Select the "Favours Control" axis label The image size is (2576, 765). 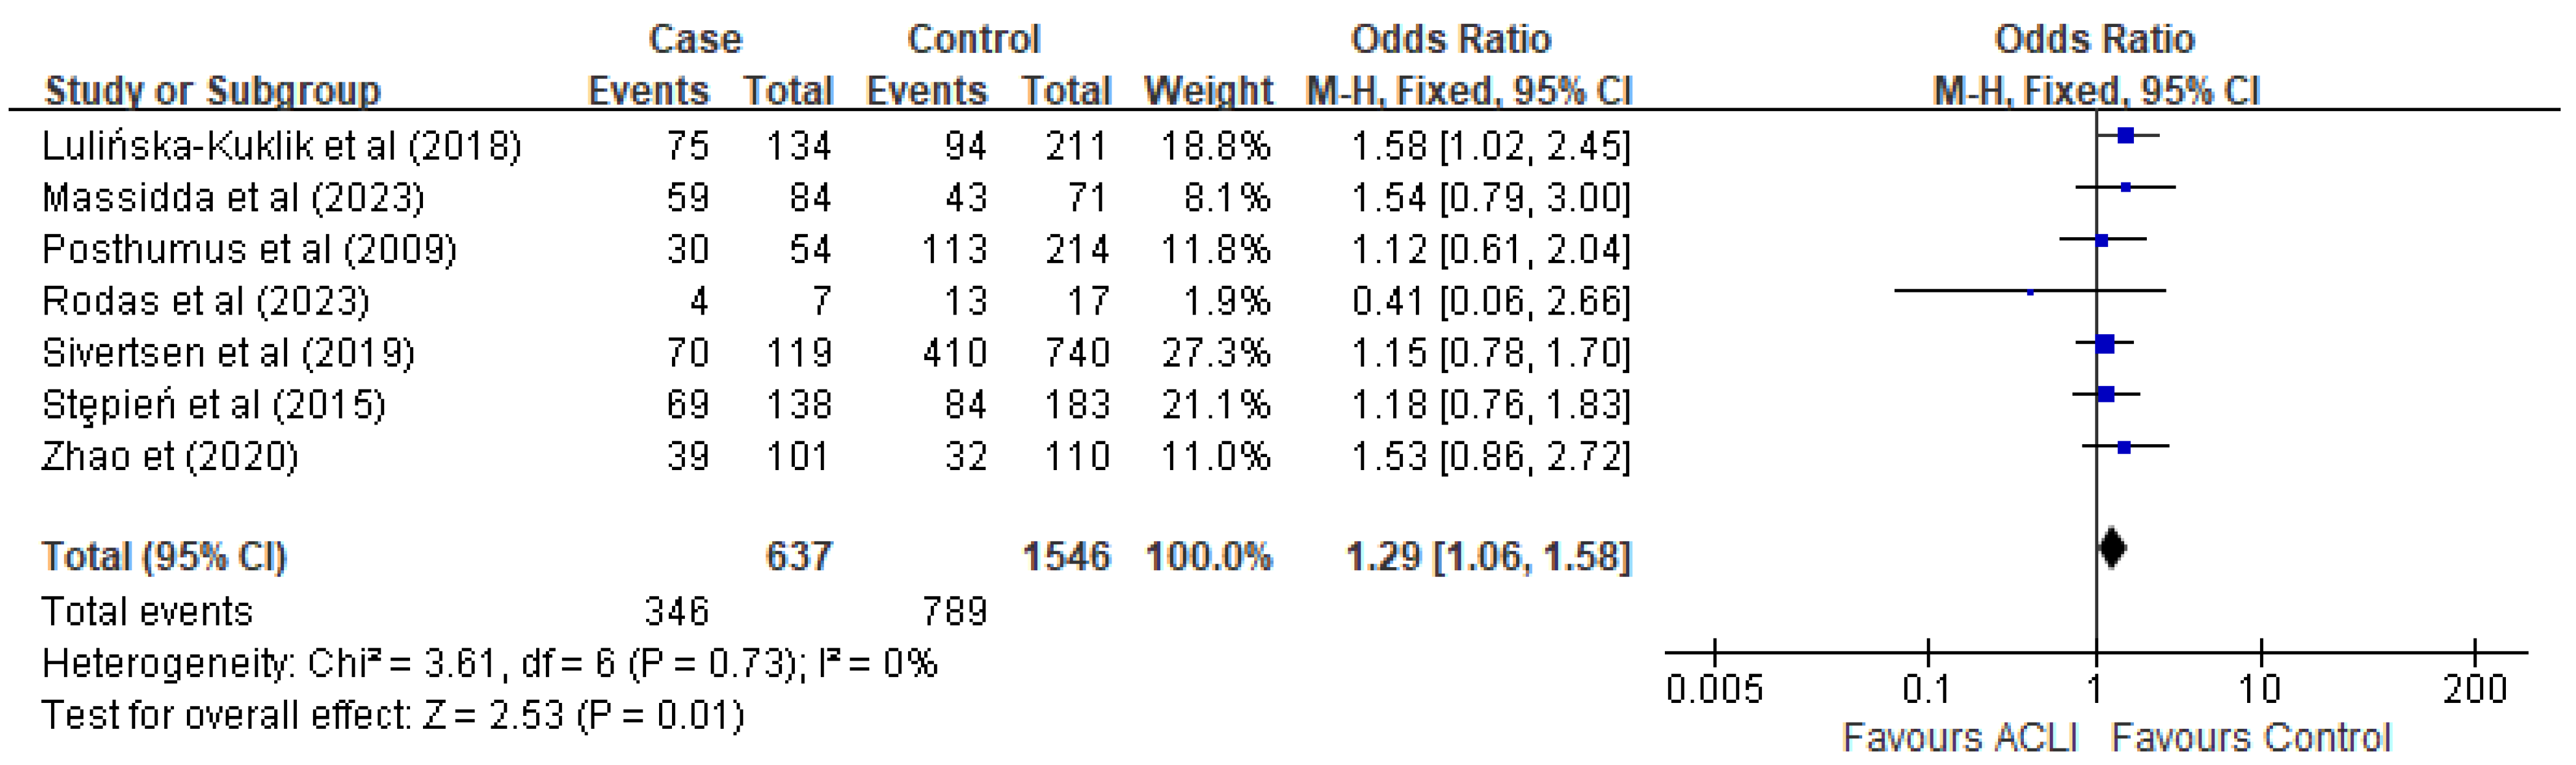click(2250, 738)
